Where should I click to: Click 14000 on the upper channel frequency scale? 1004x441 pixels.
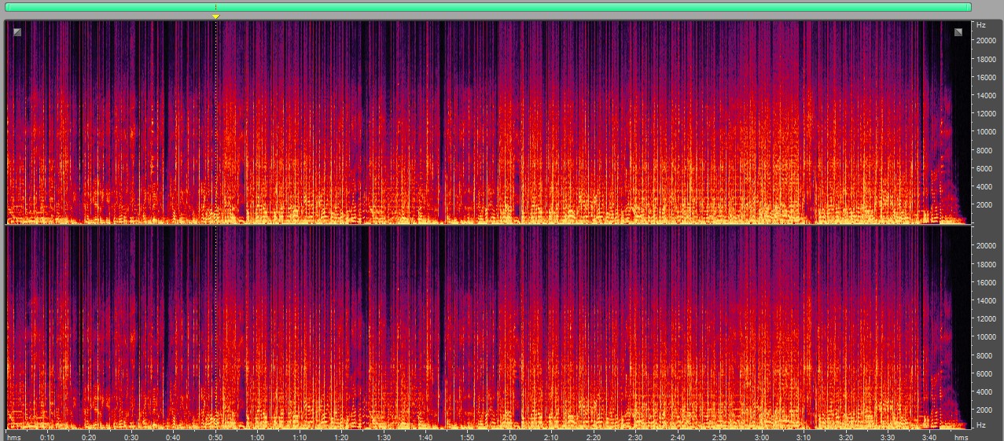coord(987,95)
